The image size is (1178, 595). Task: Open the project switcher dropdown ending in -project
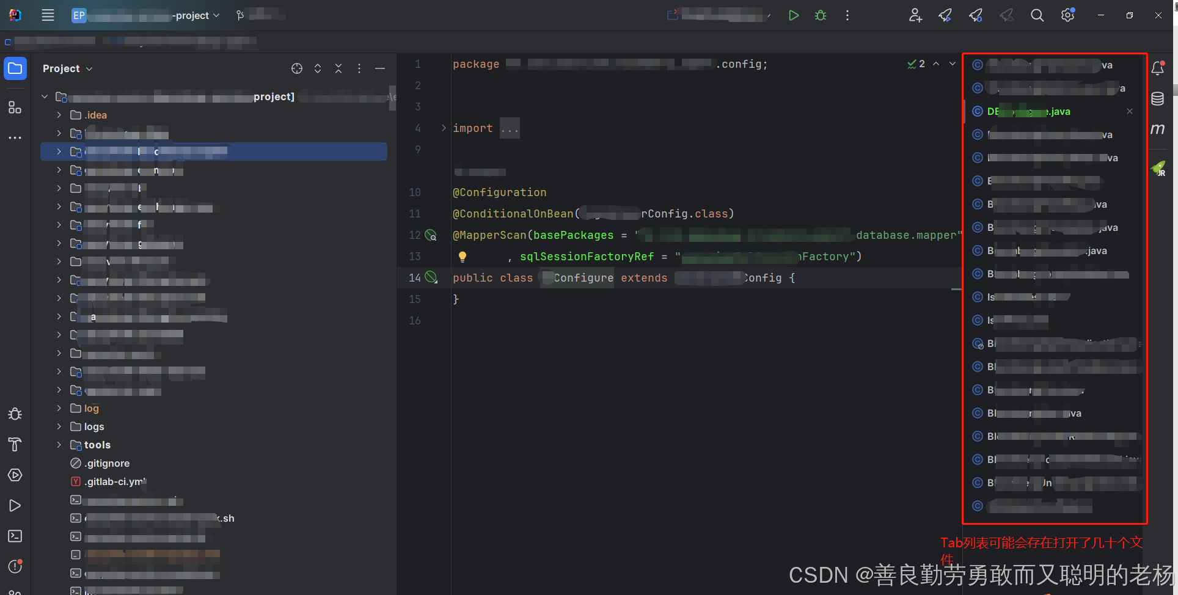pos(145,15)
